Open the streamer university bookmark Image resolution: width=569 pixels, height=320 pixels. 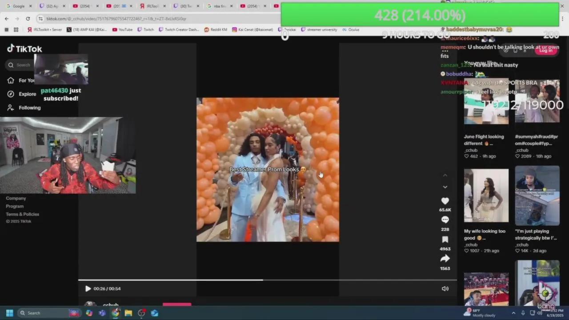click(x=319, y=30)
